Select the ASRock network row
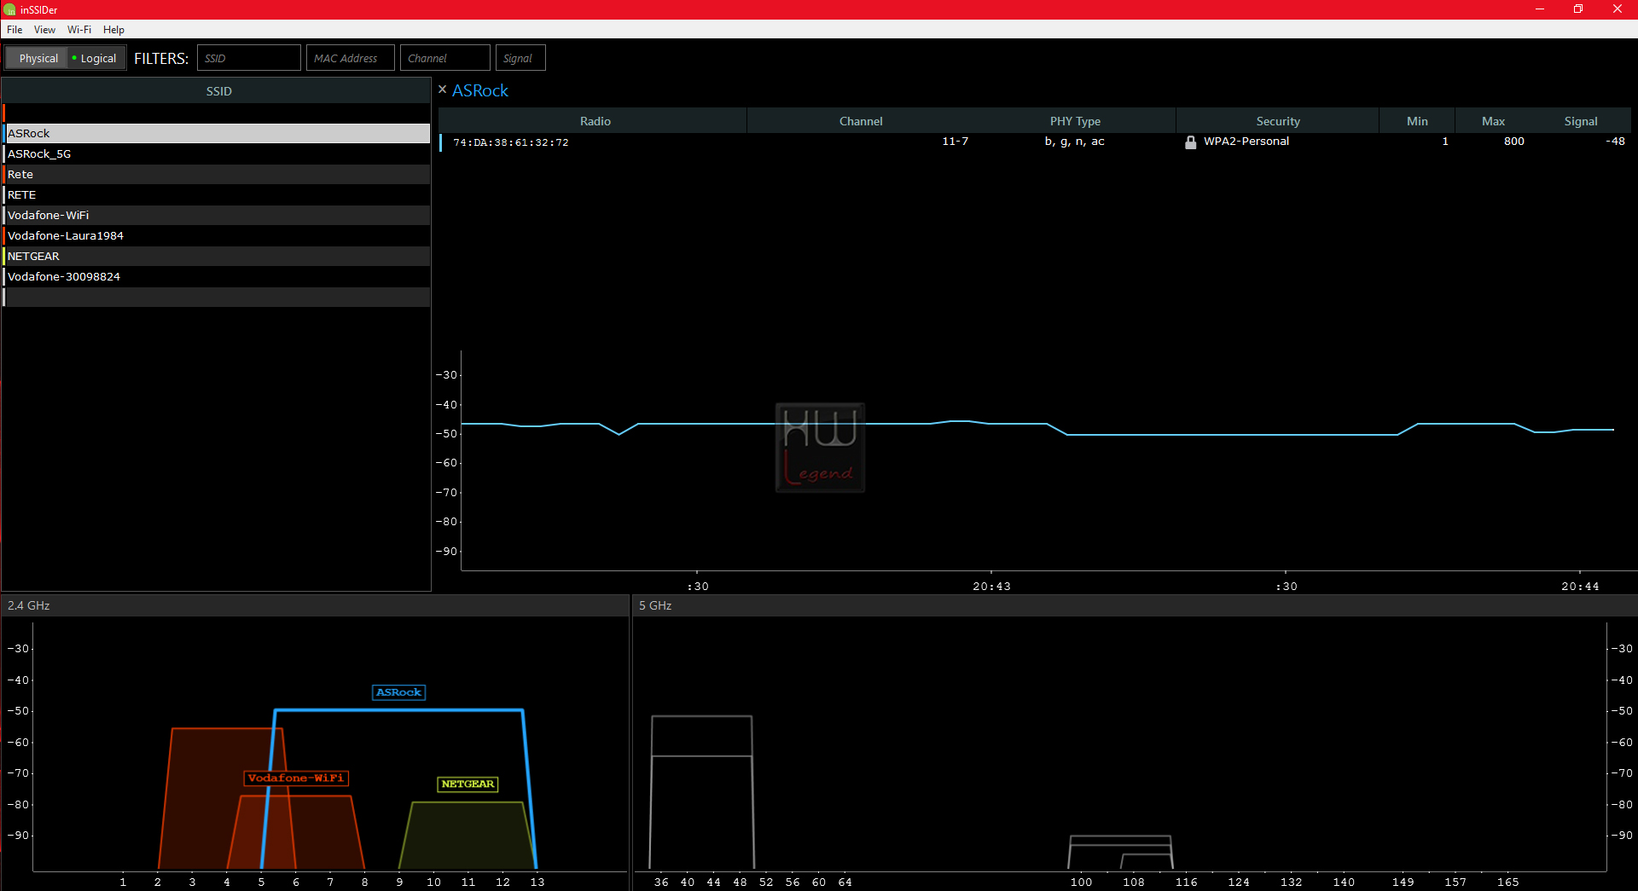The width and height of the screenshot is (1638, 891). pyautogui.click(x=217, y=133)
